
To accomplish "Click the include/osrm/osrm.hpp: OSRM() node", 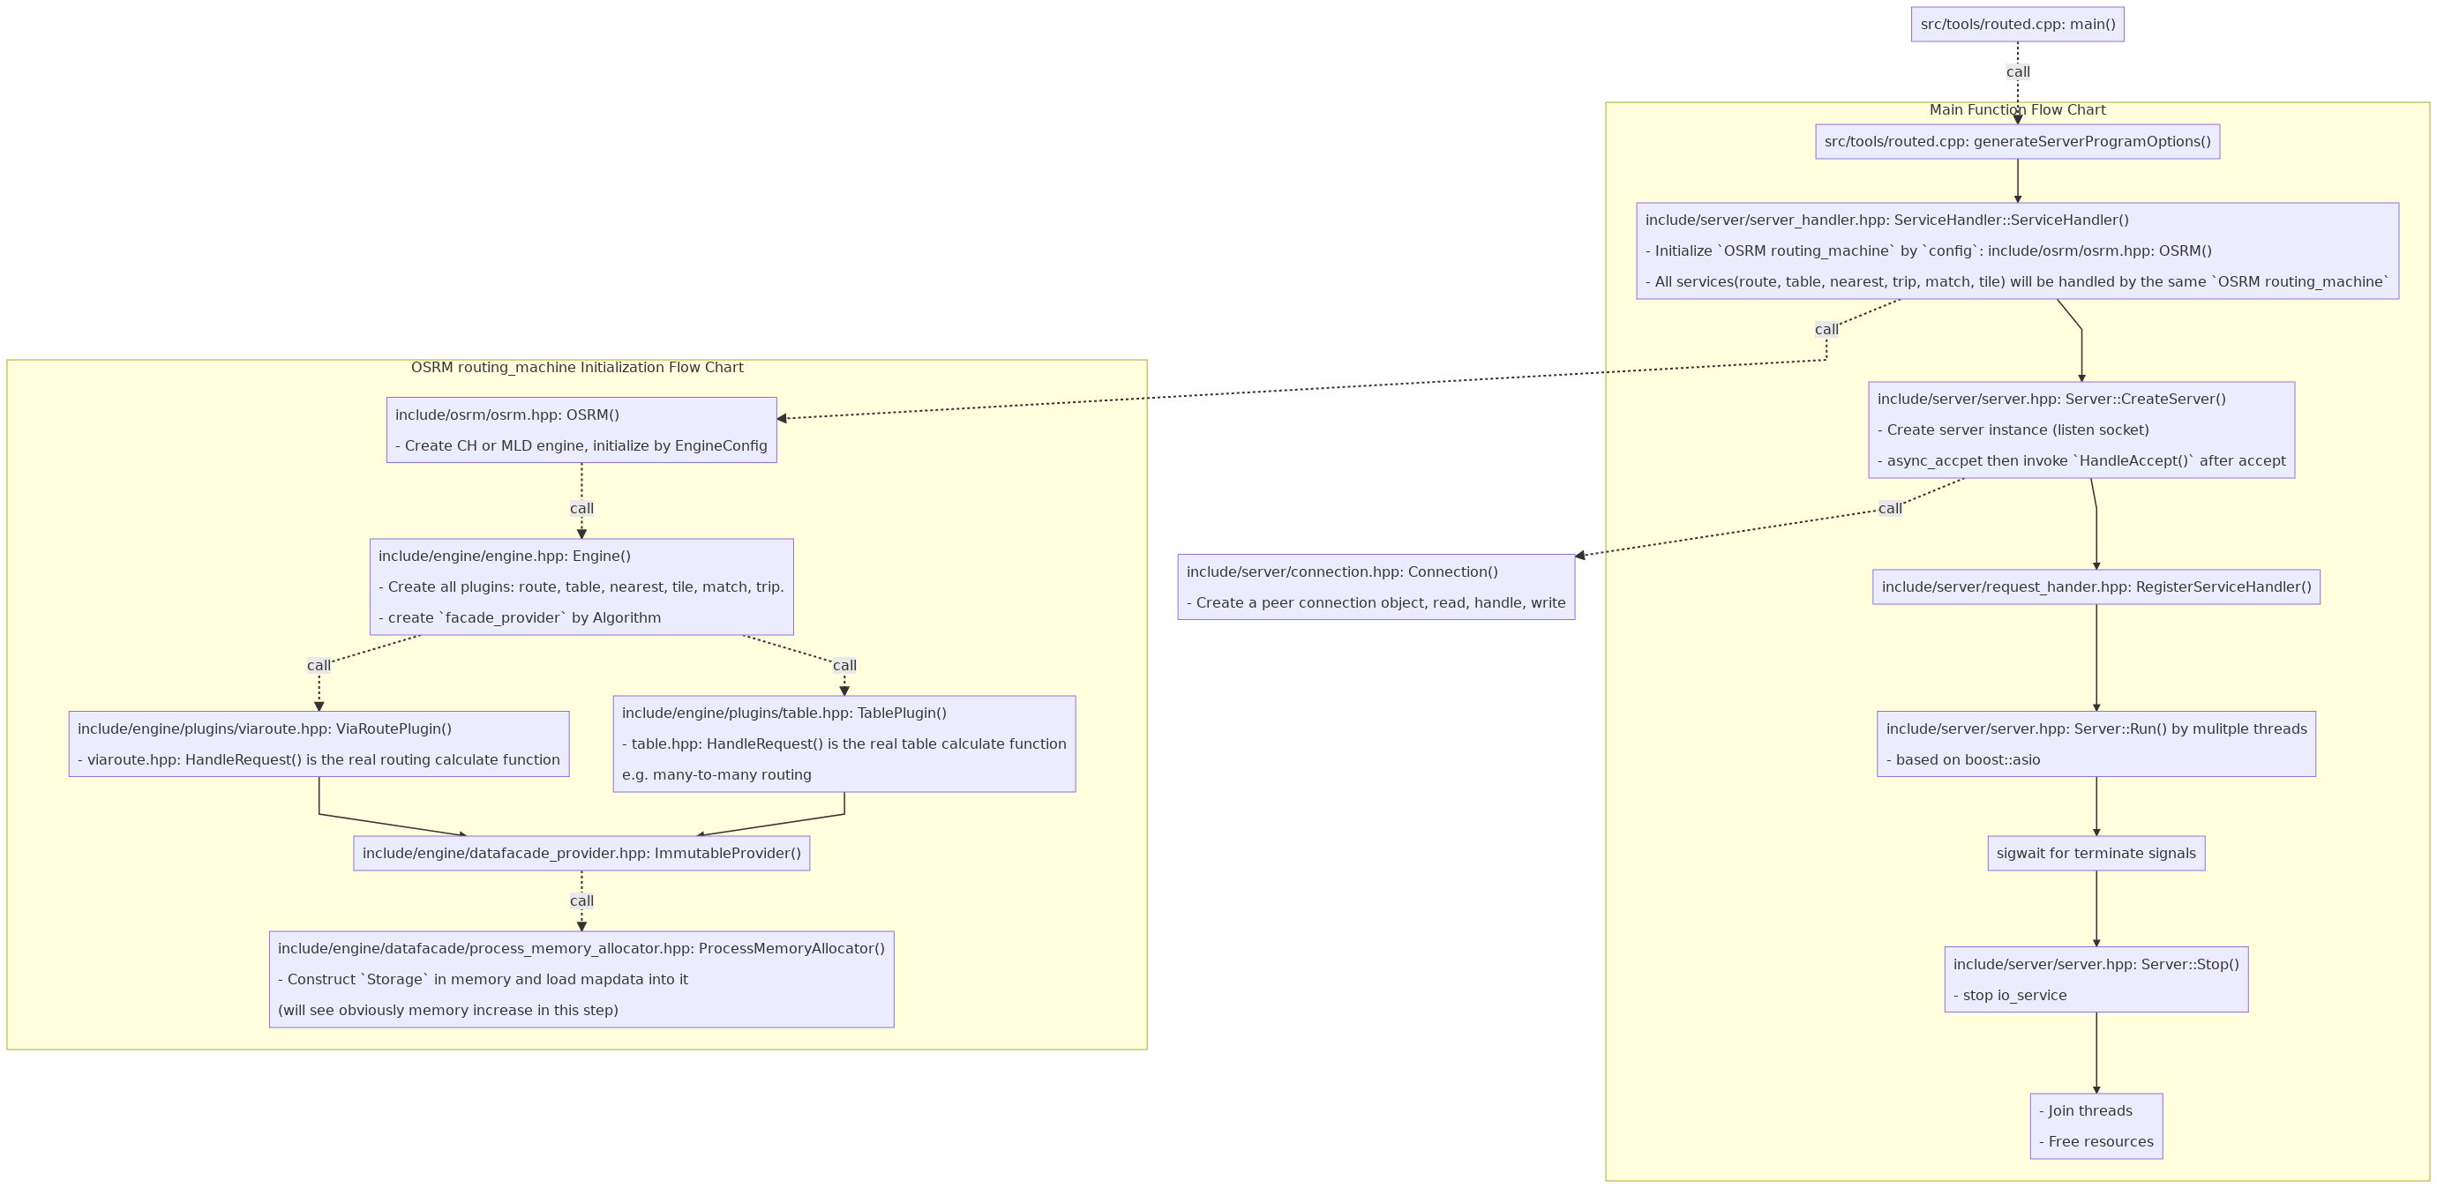I will tap(581, 430).
